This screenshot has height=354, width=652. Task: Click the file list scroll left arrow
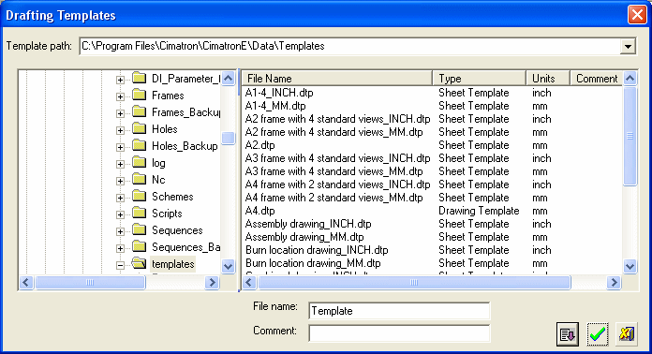(x=249, y=283)
